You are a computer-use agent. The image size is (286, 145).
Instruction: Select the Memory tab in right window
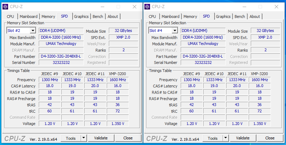(x=190, y=17)
